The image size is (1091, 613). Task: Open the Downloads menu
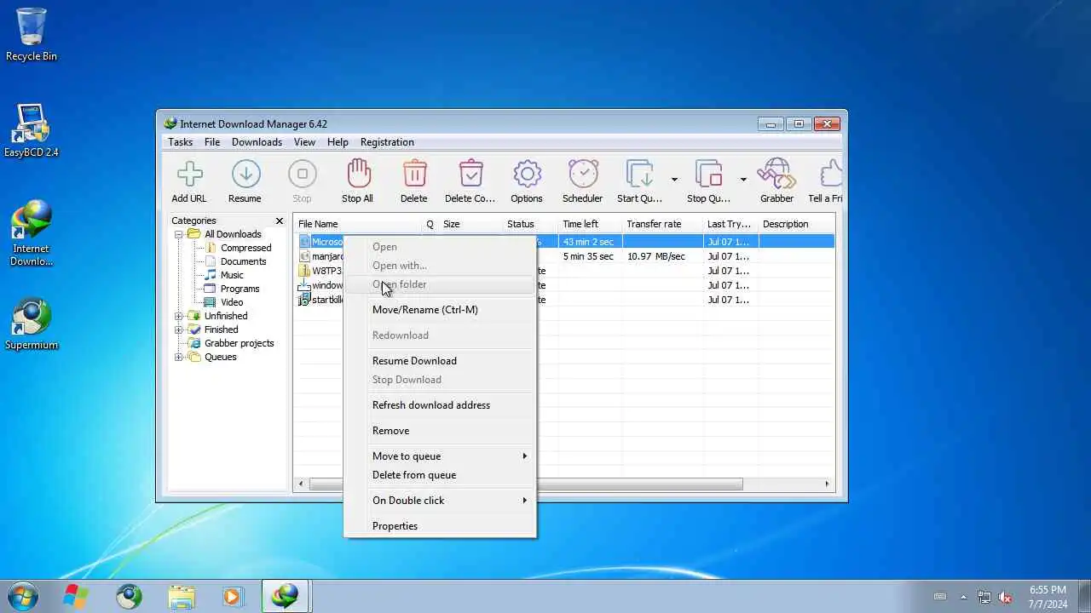pyautogui.click(x=257, y=142)
